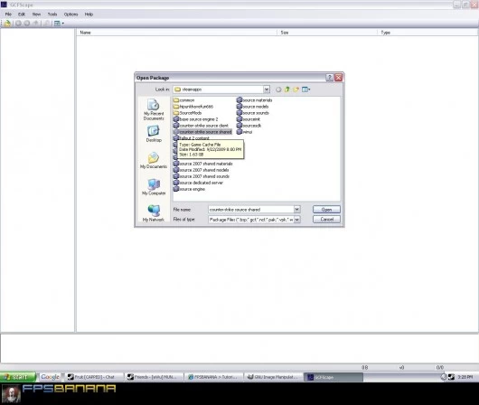Select source models file

pyautogui.click(x=253, y=107)
